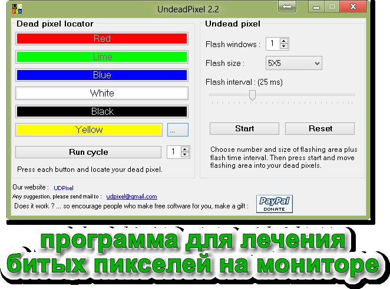
Task: Increase the Run cycle count with up arrow
Action: tap(185, 149)
